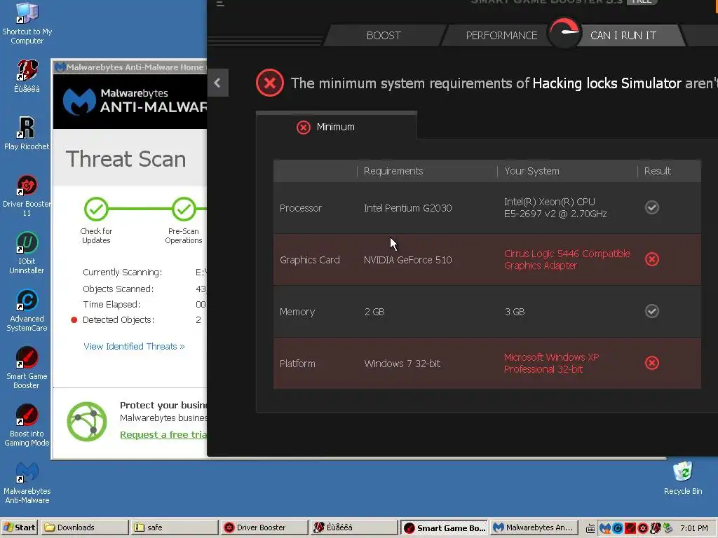The height and width of the screenshot is (538, 718).
Task: Click the Result column header
Action: coord(658,171)
